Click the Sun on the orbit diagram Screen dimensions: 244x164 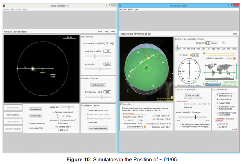(x=34, y=69)
